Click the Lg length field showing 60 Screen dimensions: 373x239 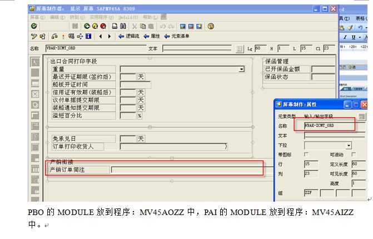click(260, 48)
